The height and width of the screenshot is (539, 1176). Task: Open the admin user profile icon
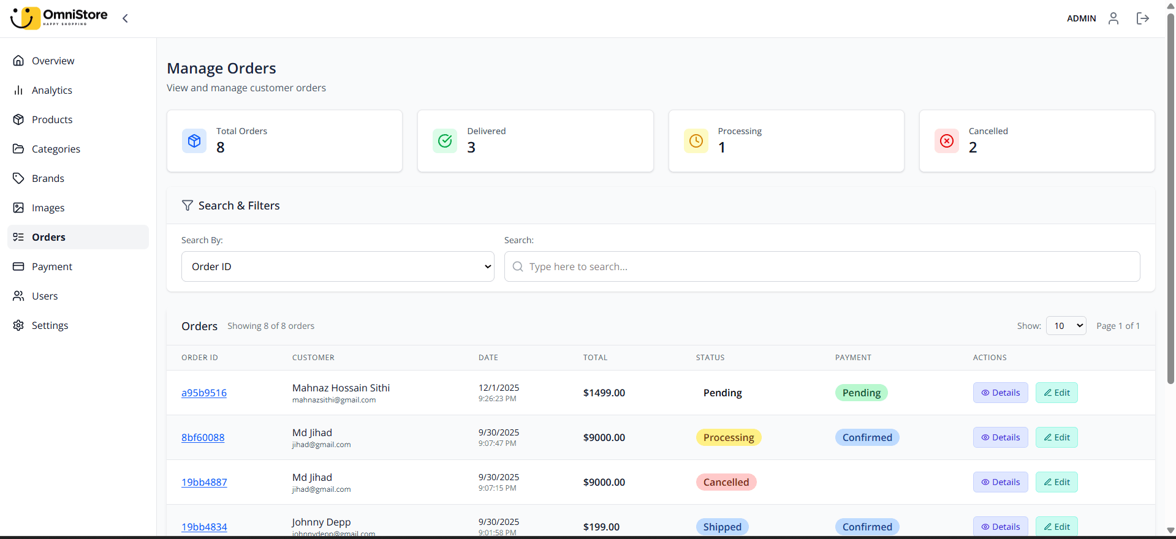click(x=1113, y=18)
